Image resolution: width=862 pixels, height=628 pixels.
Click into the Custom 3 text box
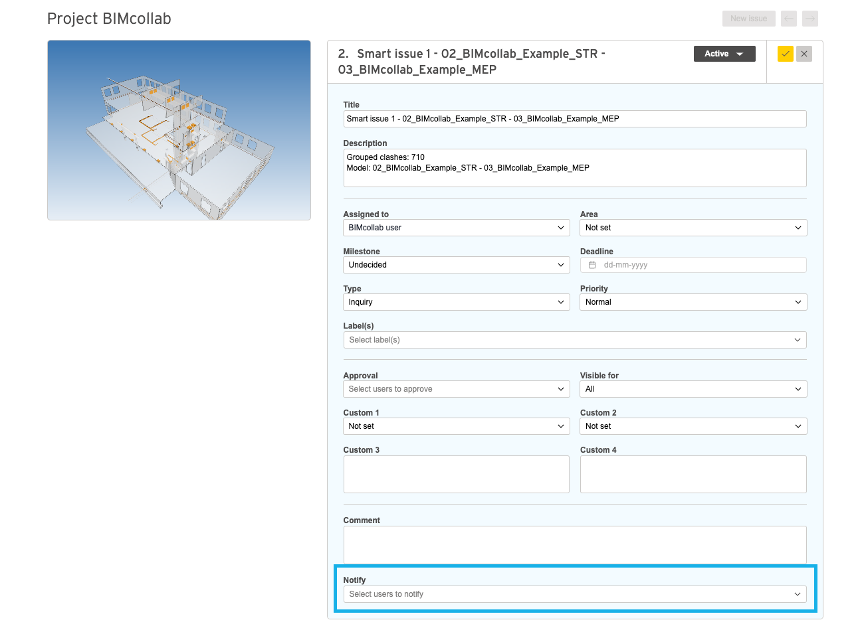coord(457,474)
